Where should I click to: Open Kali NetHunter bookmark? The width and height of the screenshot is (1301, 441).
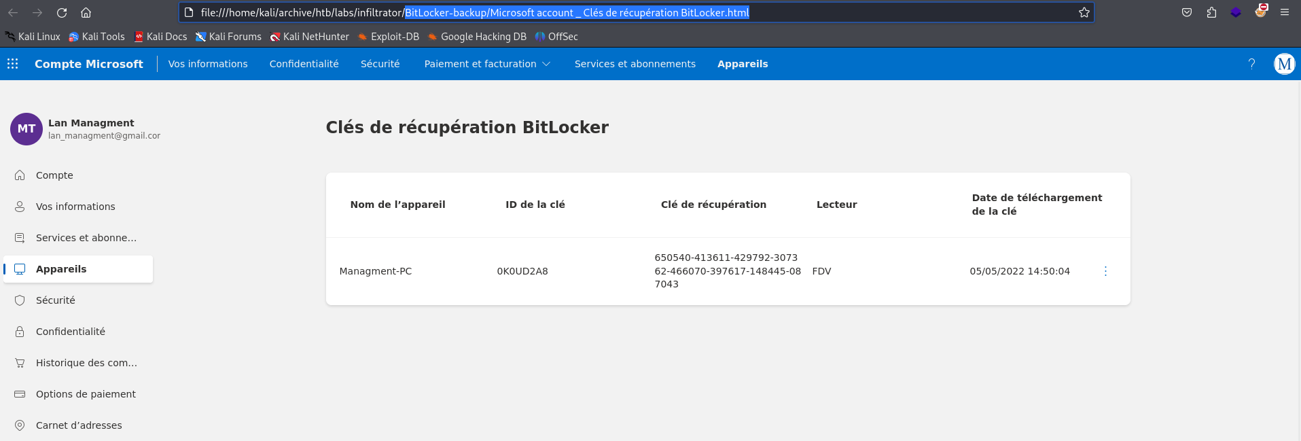point(309,37)
